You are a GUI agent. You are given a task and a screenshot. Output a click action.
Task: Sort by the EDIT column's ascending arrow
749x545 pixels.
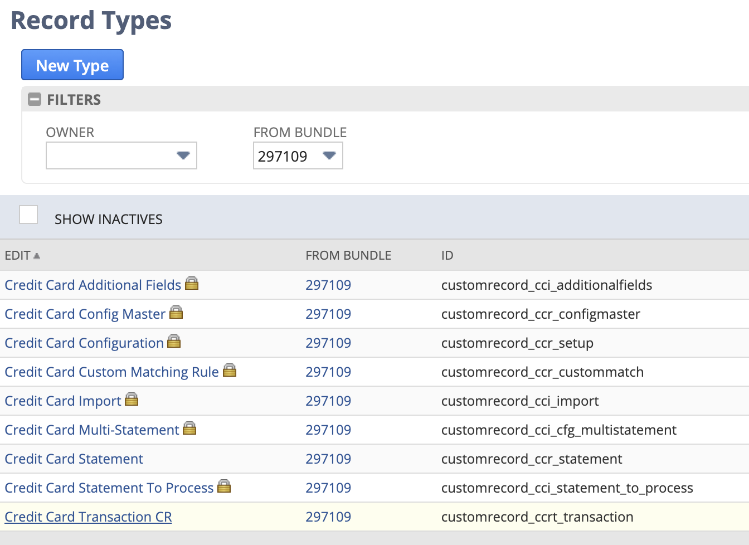point(37,256)
